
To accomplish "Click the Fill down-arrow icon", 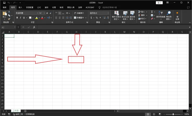I will click(152, 15).
